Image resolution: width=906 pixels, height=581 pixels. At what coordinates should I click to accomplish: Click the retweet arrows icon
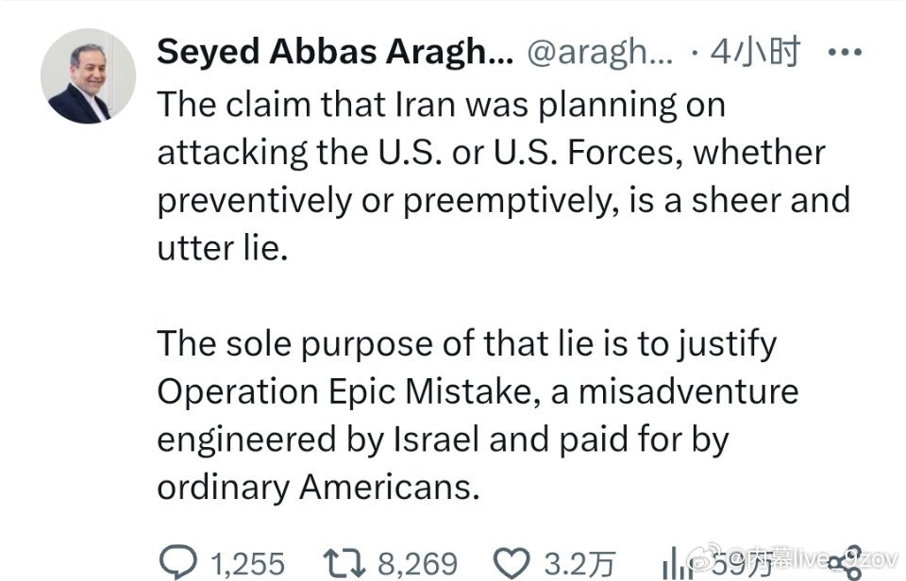347,562
